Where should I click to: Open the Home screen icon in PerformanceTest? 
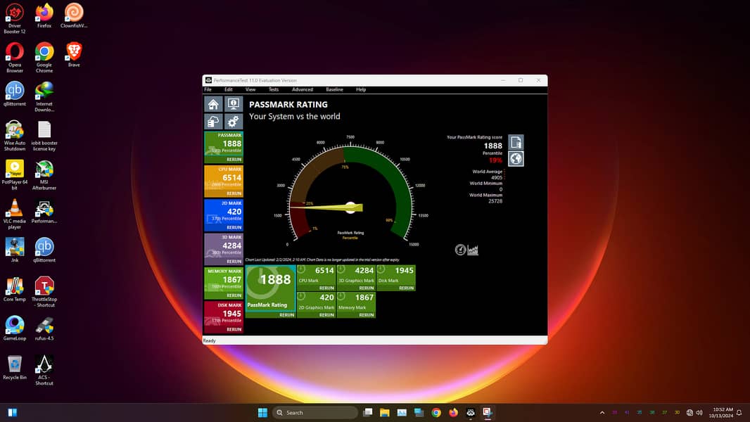point(213,104)
